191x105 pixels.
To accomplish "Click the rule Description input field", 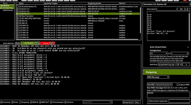I will pos(167,9).
